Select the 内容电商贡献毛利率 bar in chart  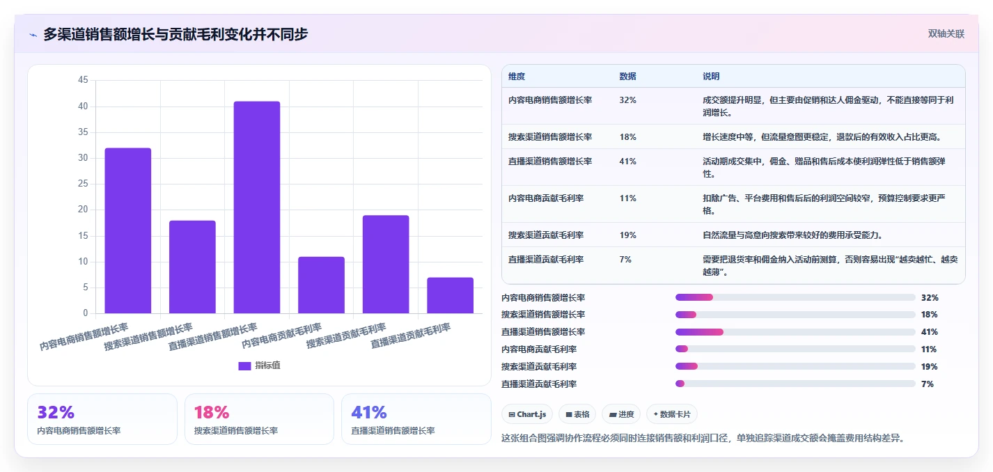[x=321, y=285]
